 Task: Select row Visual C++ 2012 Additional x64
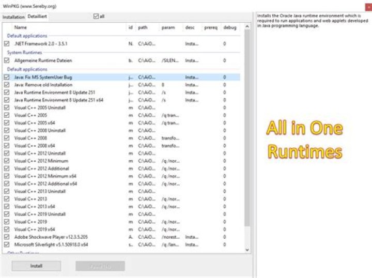coord(122,183)
